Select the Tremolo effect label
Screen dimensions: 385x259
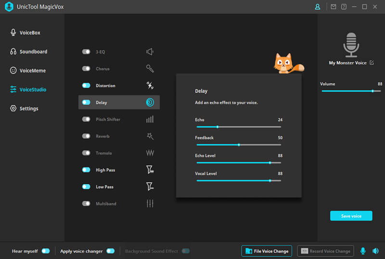click(103, 153)
